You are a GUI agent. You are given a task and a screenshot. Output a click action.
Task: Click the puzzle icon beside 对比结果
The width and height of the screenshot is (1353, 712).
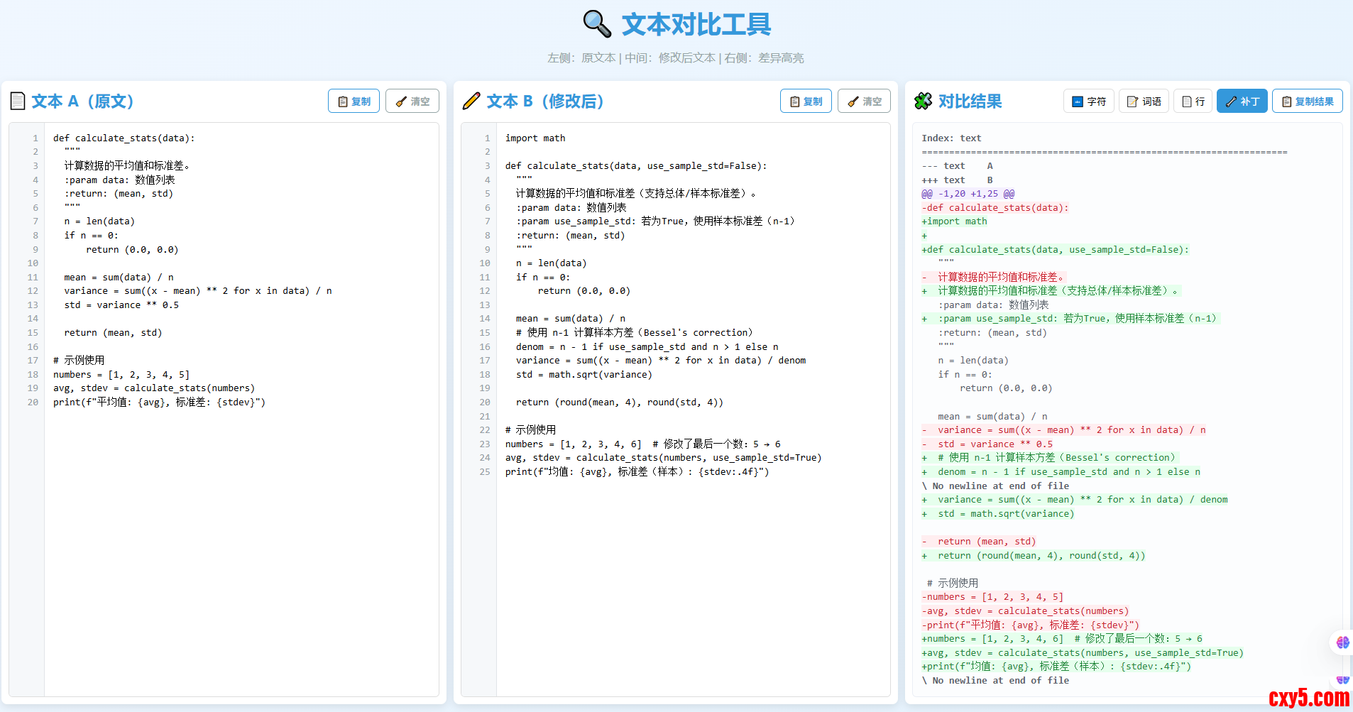coord(923,102)
